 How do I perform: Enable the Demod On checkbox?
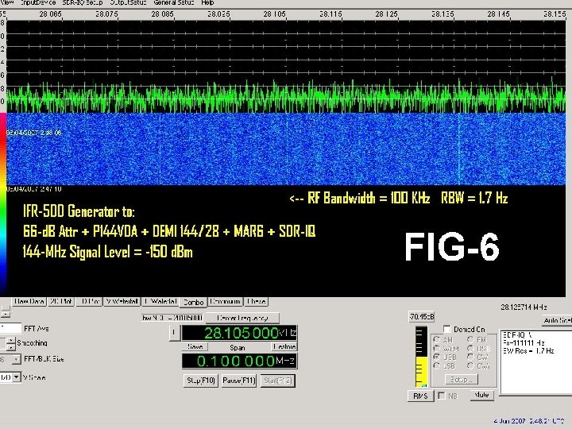click(x=447, y=329)
